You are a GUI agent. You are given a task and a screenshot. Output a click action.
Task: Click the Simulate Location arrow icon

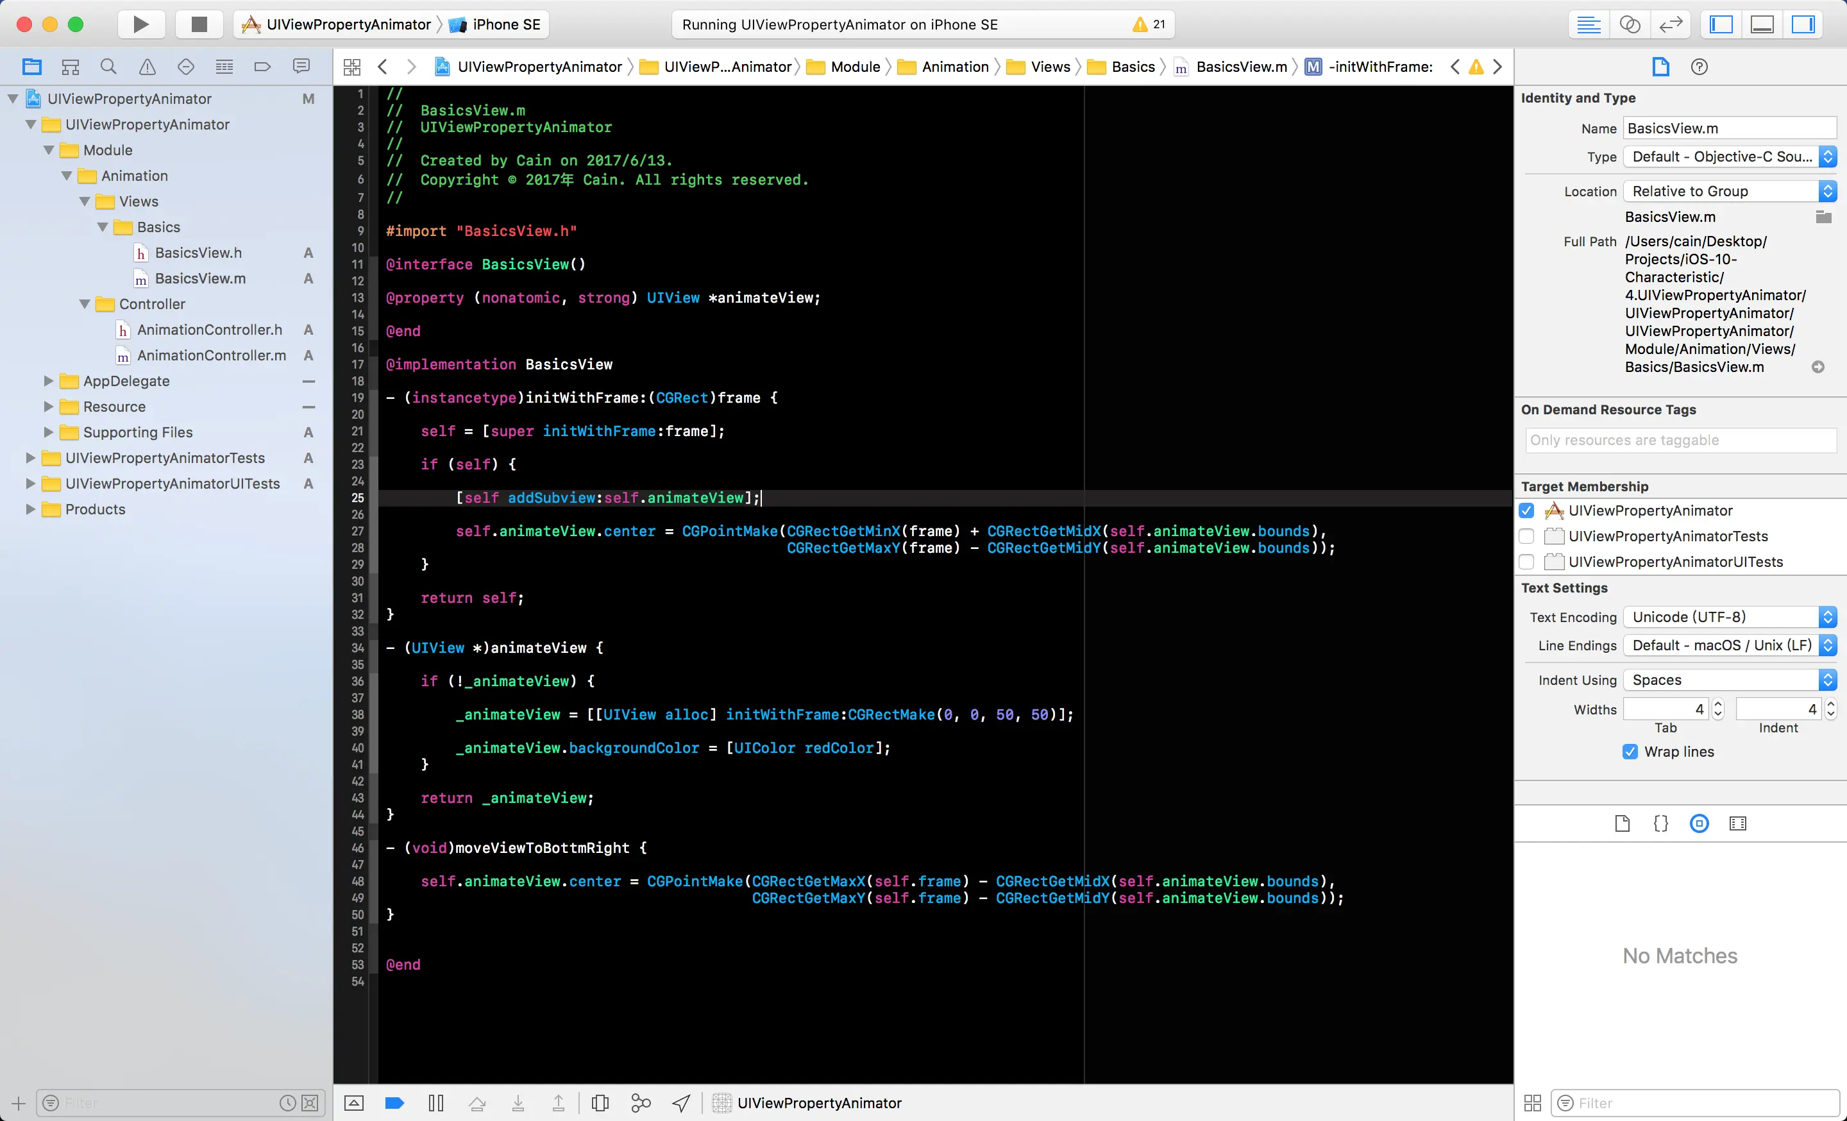[x=680, y=1102]
